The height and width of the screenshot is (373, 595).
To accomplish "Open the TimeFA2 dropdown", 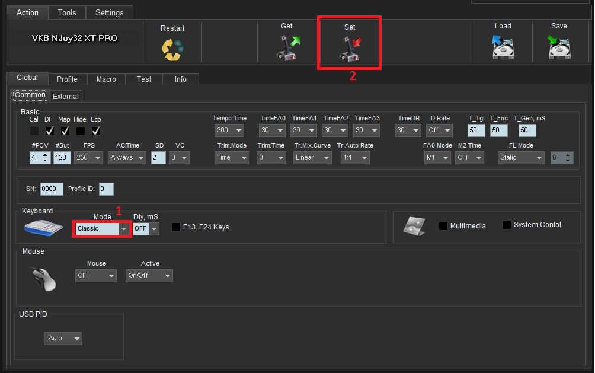I will point(335,130).
